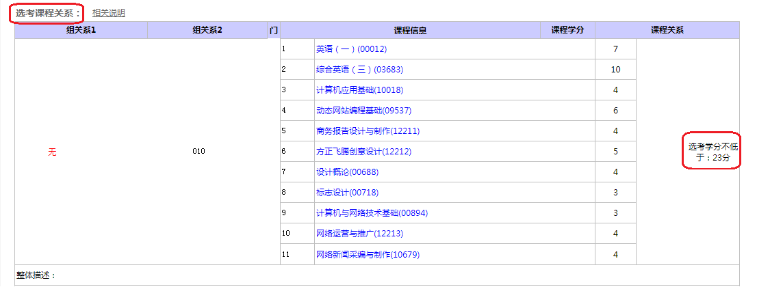Open 商务报告设计与制作(12211) course details
Viewport: 757px width, 302px height.
pos(368,131)
